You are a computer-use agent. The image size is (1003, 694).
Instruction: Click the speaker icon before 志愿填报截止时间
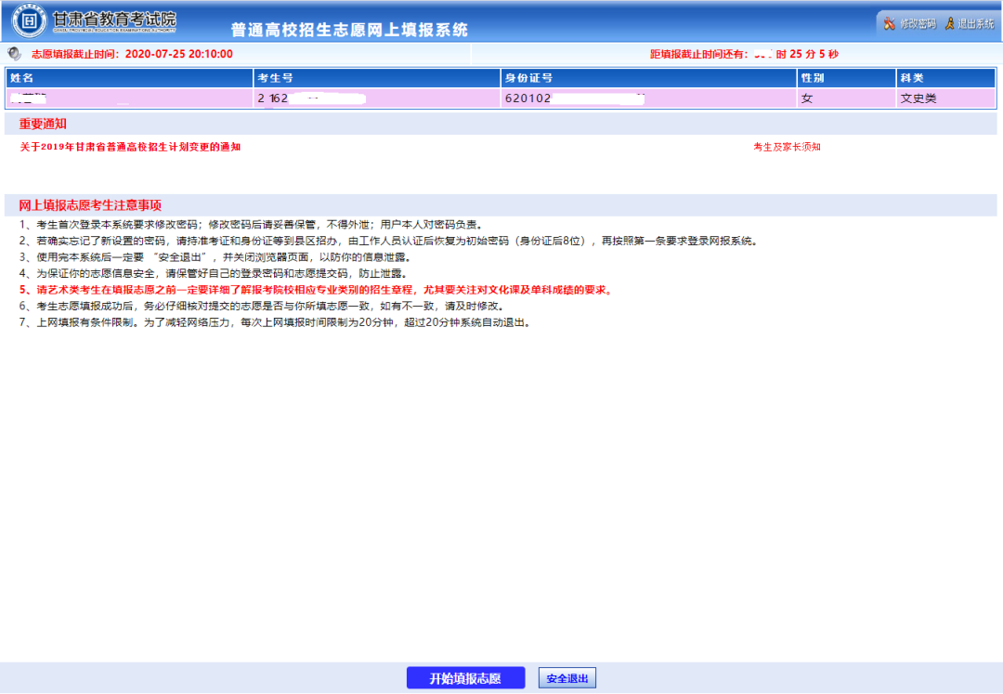click(x=14, y=54)
